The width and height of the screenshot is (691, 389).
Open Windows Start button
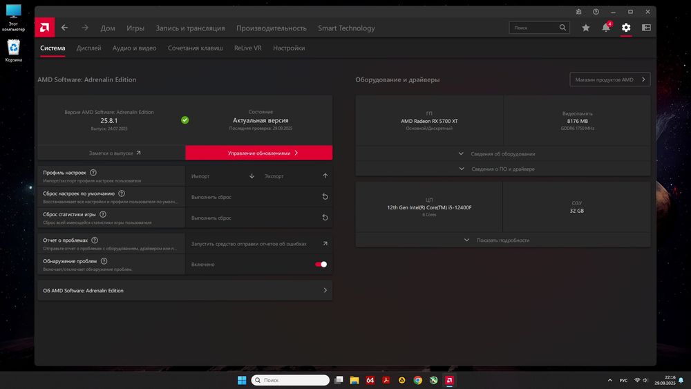(242, 380)
